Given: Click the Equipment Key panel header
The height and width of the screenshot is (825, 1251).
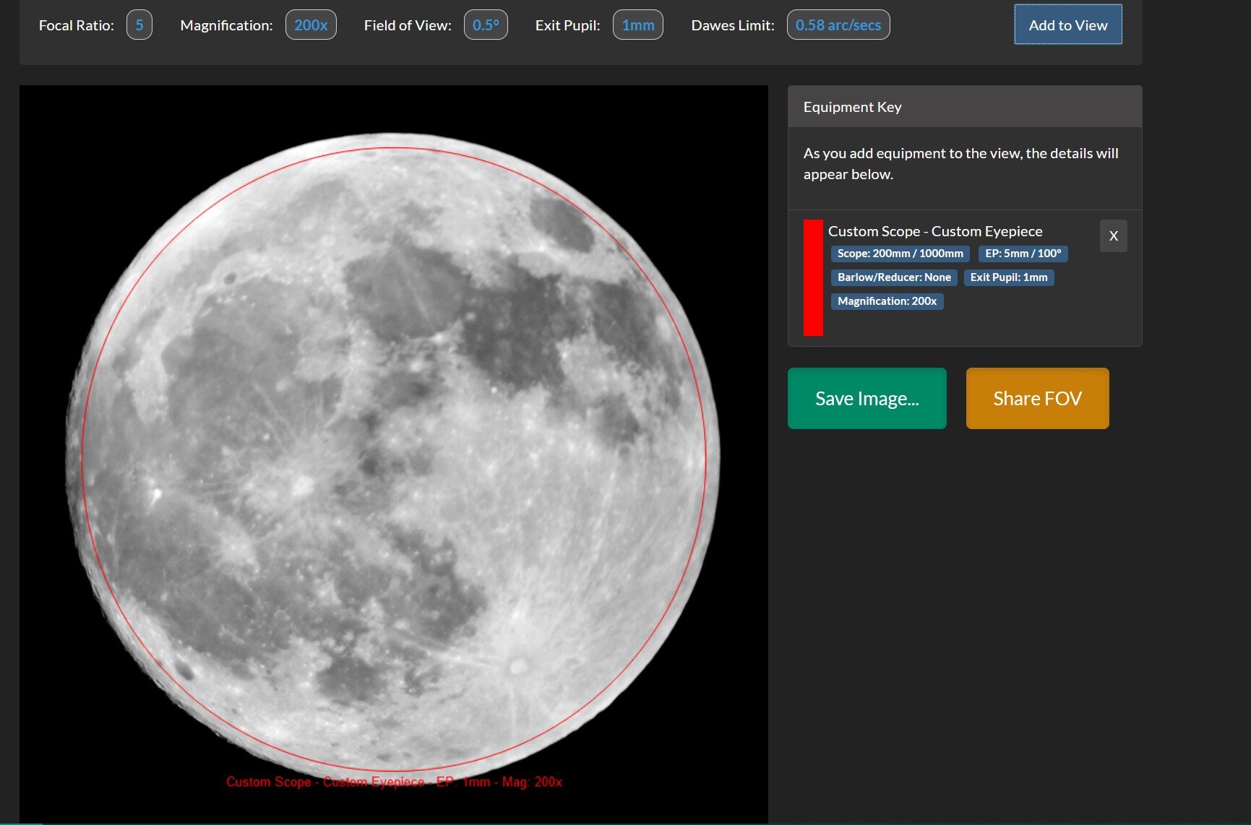Looking at the screenshot, I should click(965, 107).
